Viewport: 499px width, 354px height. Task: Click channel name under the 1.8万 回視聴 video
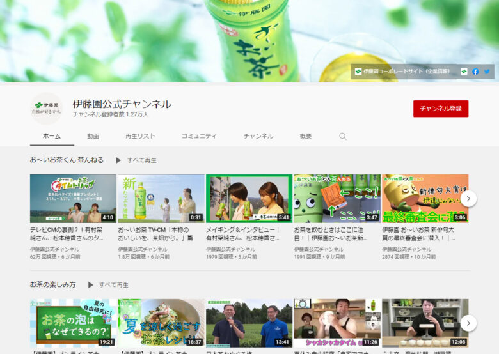[143, 249]
